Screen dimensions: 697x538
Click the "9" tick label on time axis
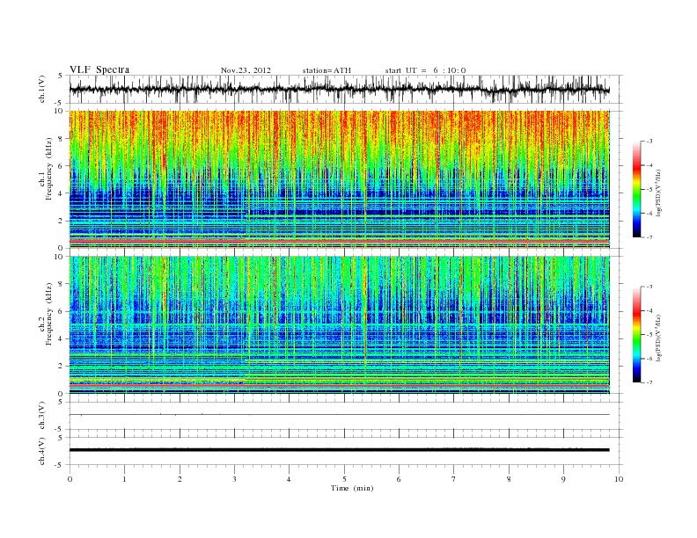pyautogui.click(x=563, y=479)
